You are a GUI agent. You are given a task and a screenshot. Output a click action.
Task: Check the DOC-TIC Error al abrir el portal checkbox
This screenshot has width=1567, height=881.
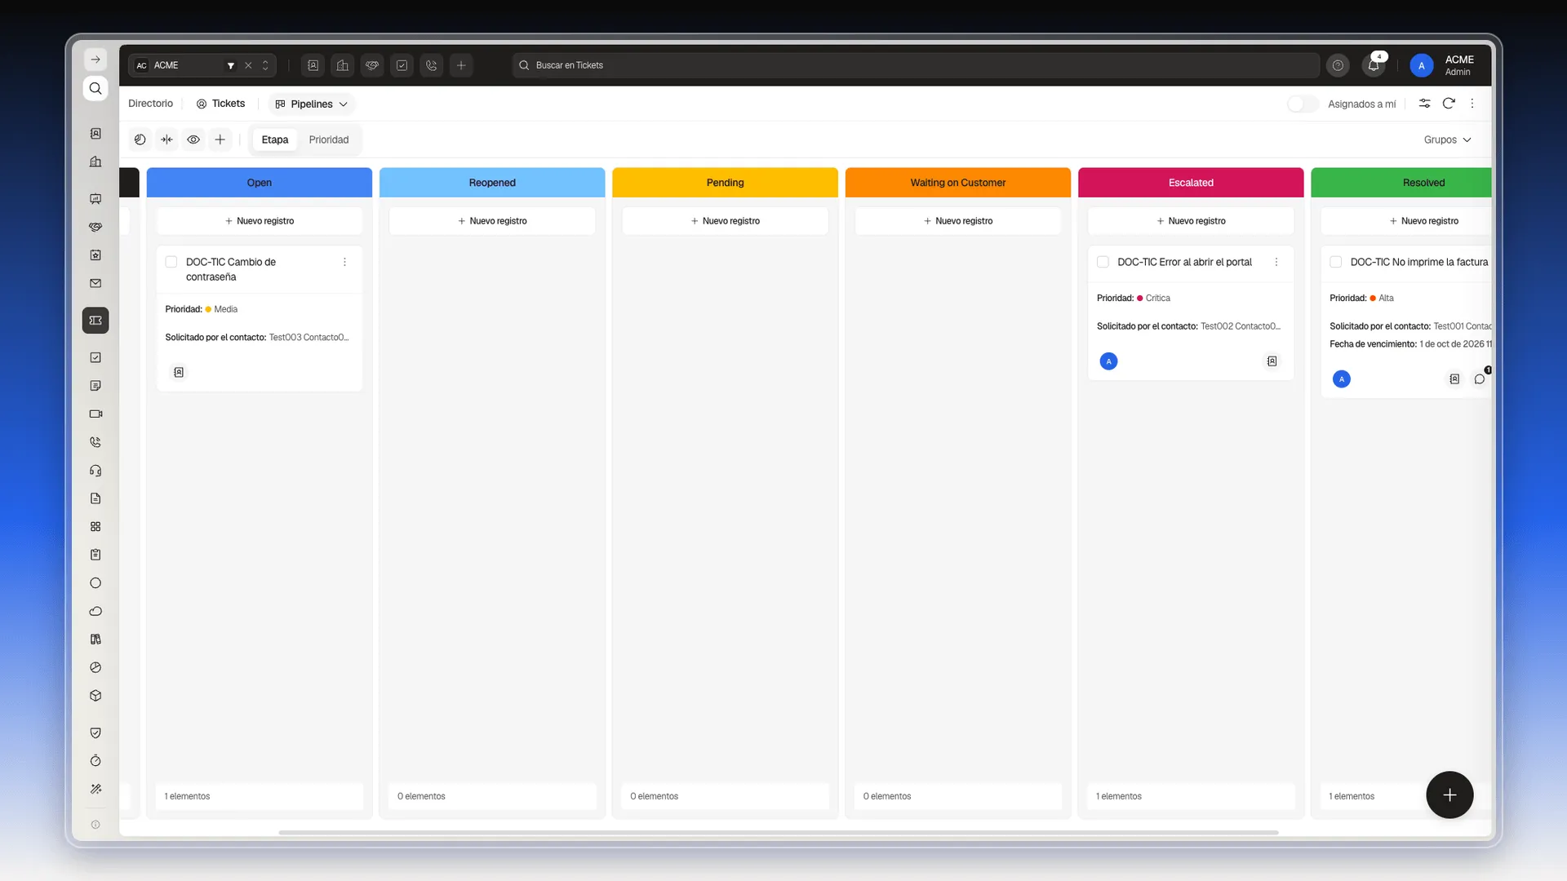click(1103, 262)
